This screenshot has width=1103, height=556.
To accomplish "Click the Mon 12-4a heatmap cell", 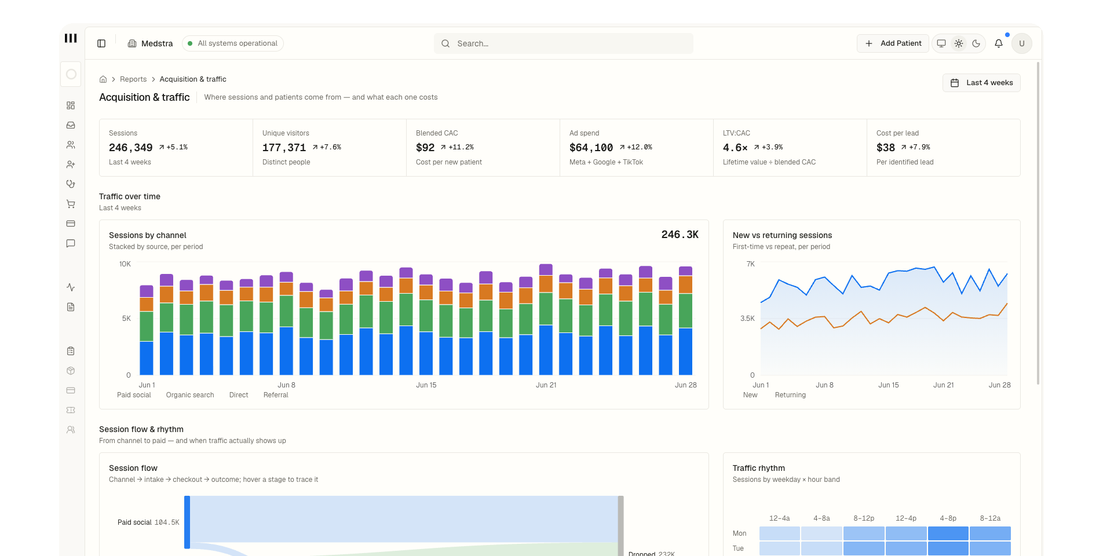I will point(780,533).
